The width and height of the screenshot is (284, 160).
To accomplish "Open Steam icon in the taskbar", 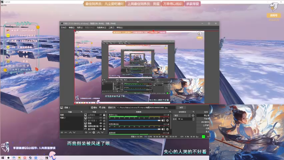I will pyautogui.click(x=30, y=158).
